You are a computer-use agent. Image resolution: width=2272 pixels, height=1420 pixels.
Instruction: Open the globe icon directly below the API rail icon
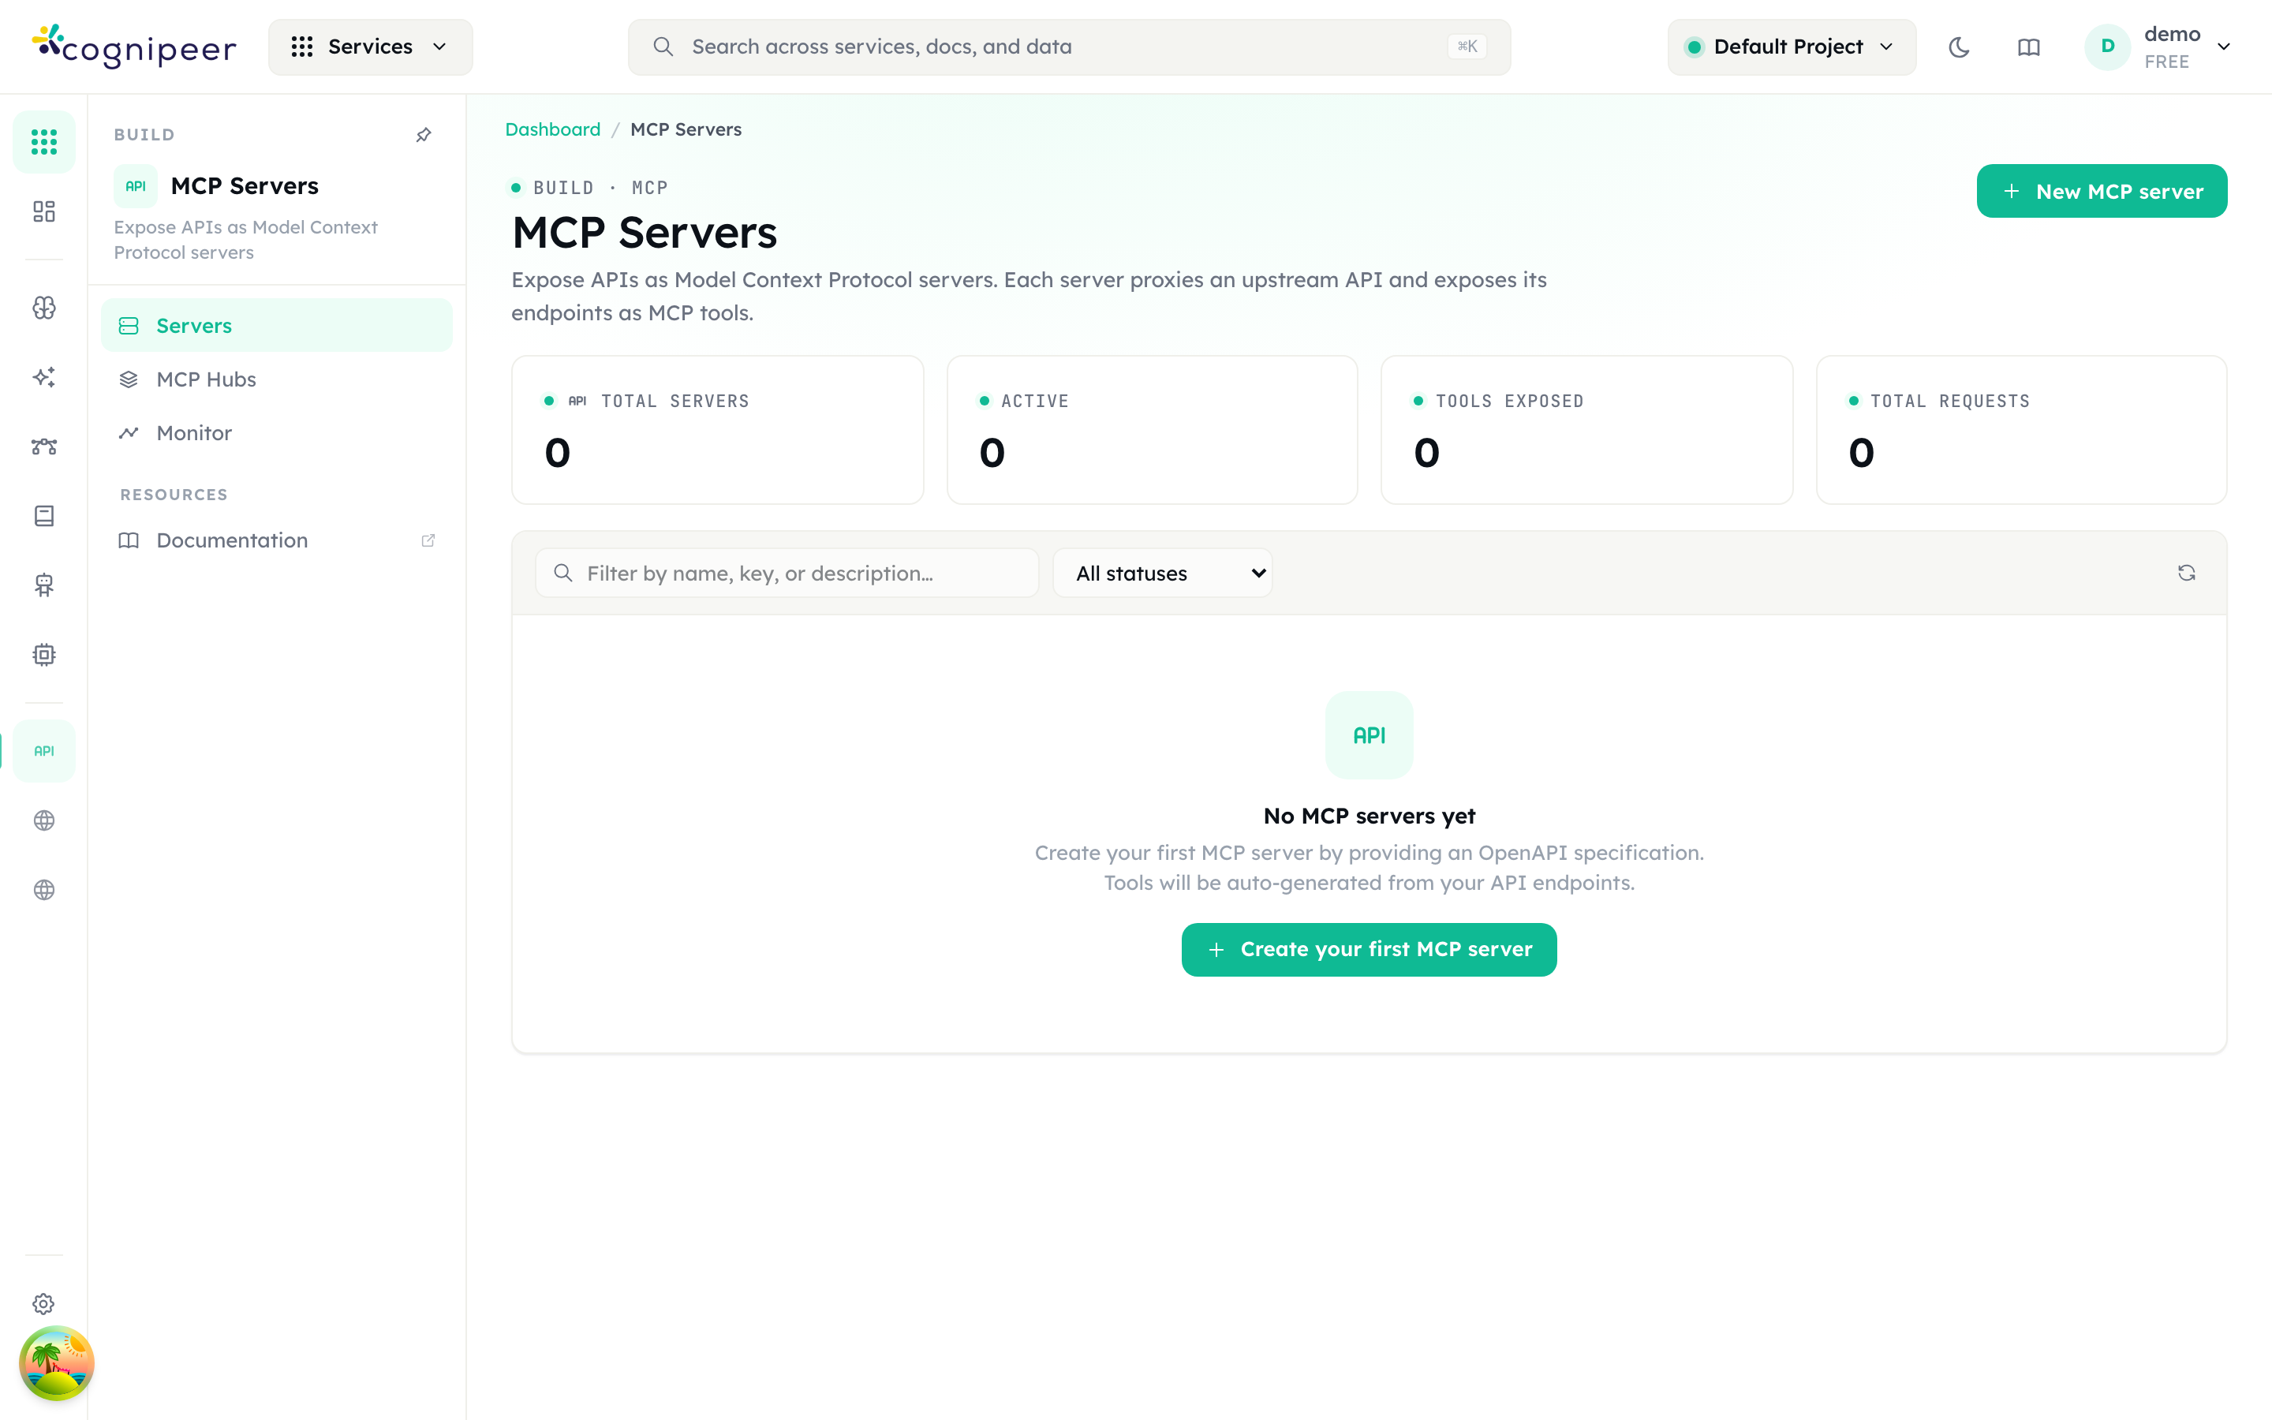pos(44,820)
